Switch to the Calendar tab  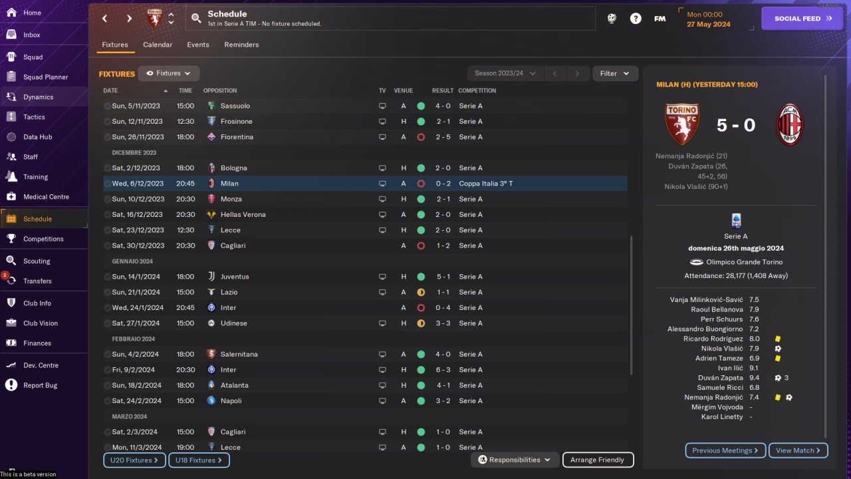[158, 45]
